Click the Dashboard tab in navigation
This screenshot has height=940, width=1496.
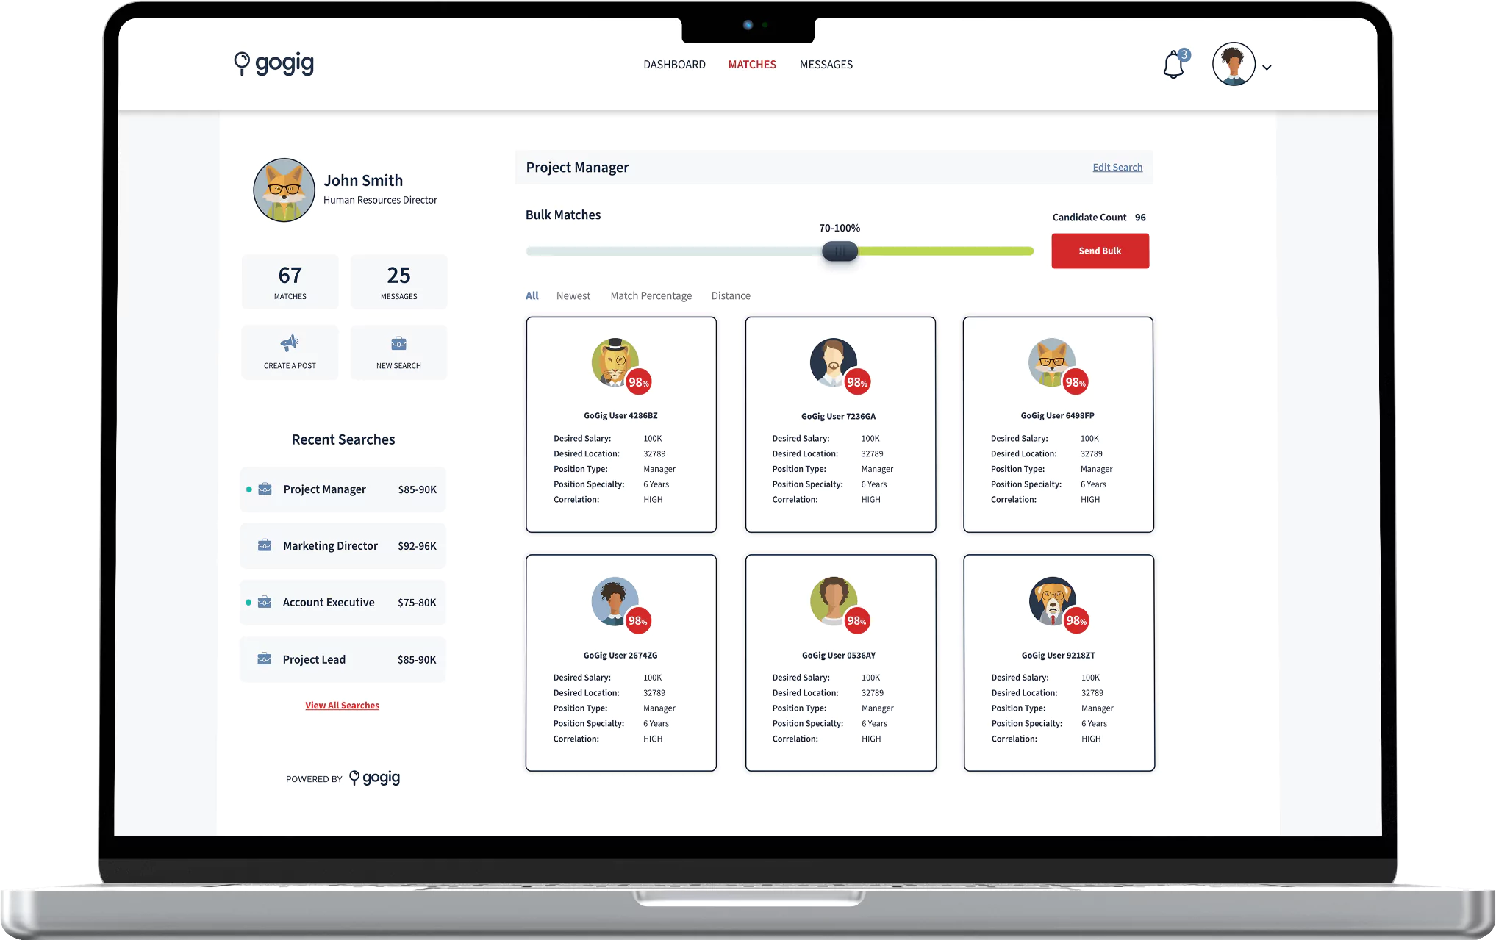coord(673,64)
